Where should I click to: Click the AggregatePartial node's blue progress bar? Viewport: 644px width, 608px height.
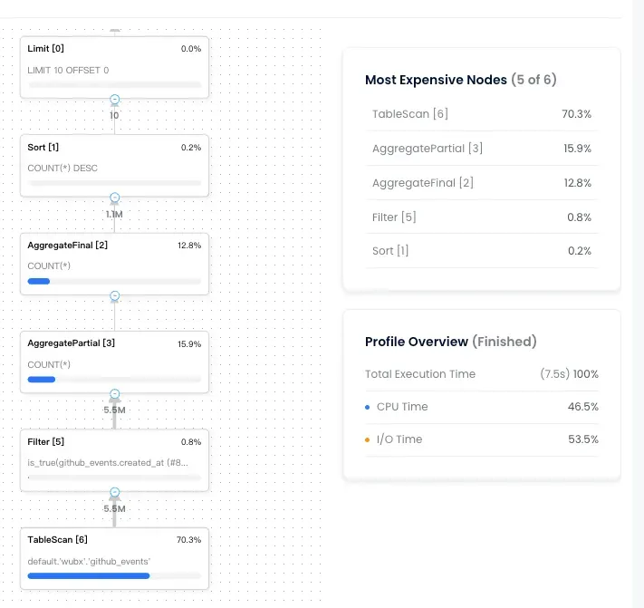(x=42, y=379)
